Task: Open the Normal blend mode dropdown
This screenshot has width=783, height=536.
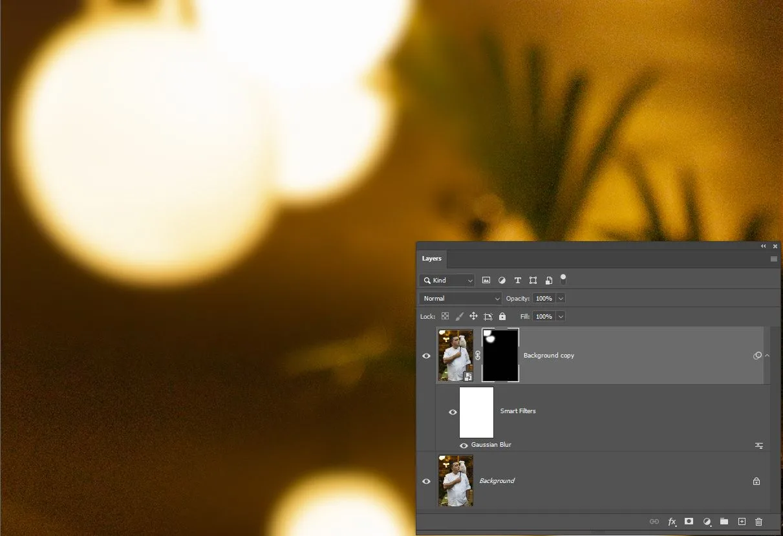Action: tap(460, 298)
